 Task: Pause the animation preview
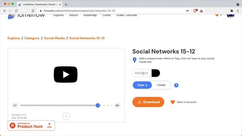coord(66,116)
